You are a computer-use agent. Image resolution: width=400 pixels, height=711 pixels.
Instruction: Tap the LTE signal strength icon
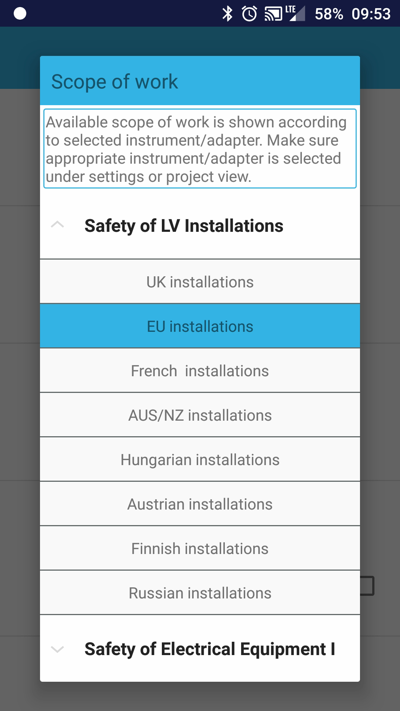[x=296, y=13]
